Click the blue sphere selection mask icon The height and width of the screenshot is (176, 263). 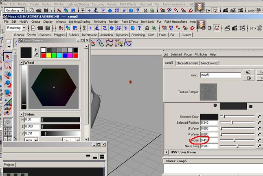click(x=132, y=28)
